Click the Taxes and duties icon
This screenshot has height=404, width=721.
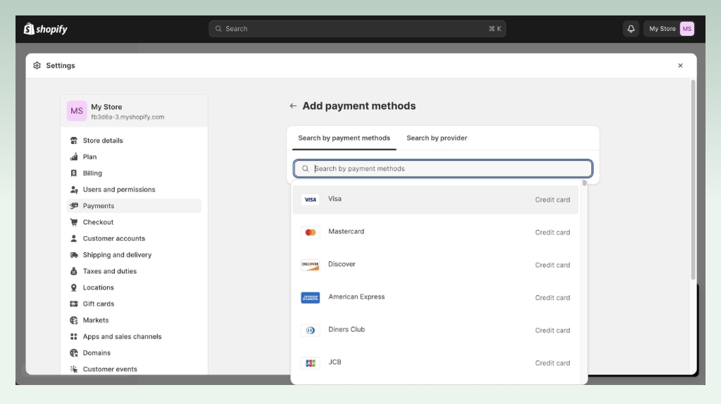[73, 271]
